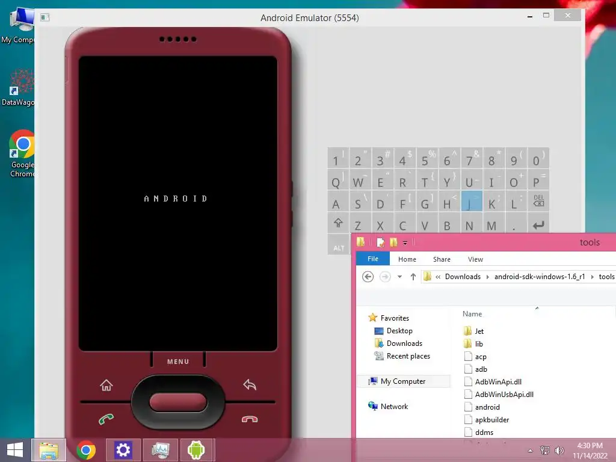This screenshot has height=462, width=616.
Task: Sort files by Name column header
Action: point(472,314)
